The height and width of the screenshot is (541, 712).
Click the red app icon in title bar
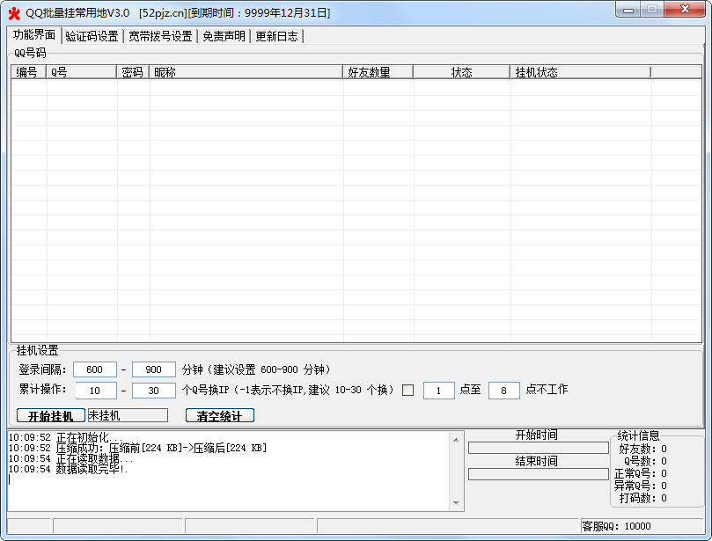pos(13,13)
